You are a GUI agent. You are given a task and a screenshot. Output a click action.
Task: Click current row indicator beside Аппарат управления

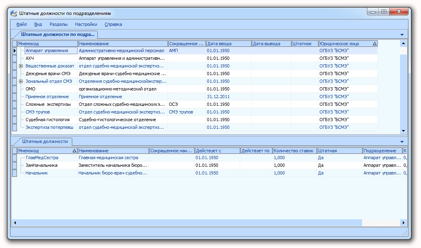[15, 50]
